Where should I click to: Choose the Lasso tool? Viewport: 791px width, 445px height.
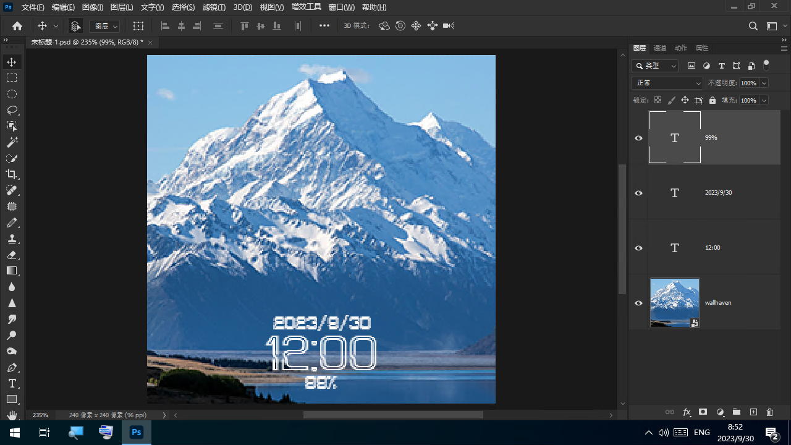point(12,110)
